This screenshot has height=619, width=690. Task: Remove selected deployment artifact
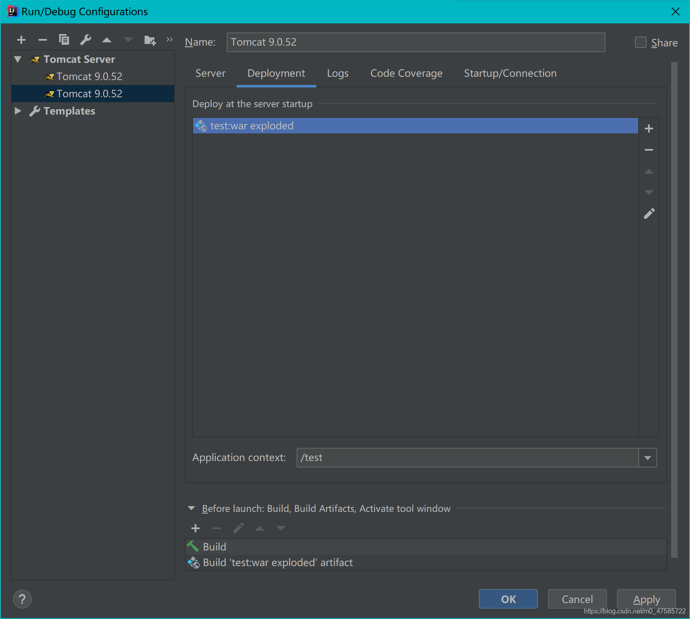coord(649,150)
